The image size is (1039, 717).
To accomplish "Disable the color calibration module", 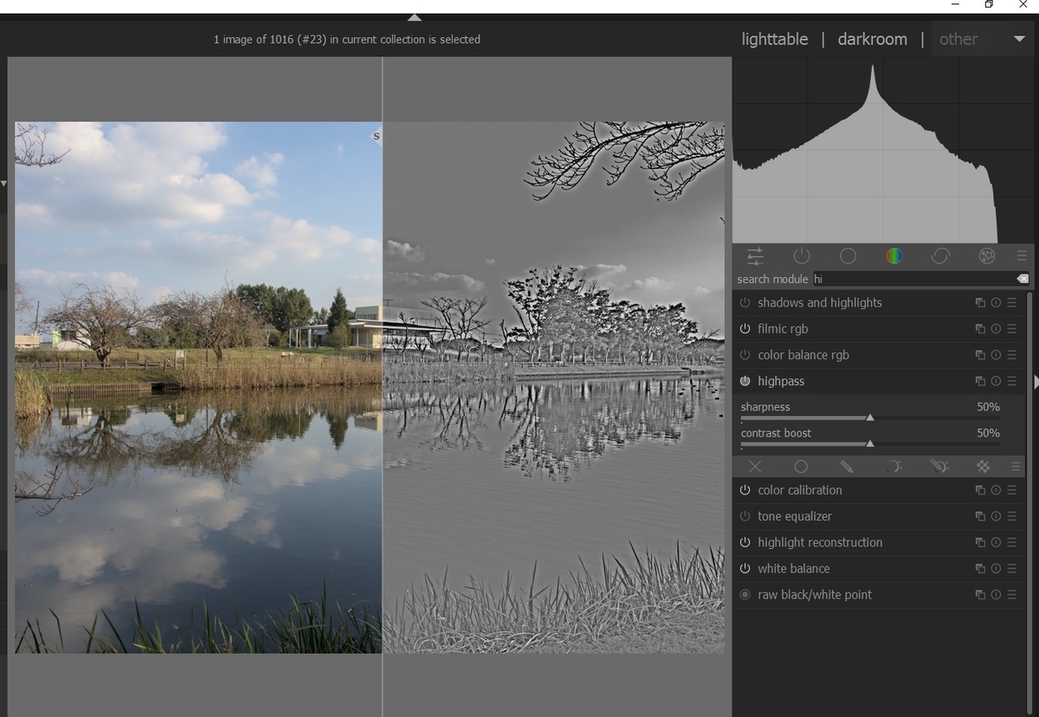I will coord(745,490).
